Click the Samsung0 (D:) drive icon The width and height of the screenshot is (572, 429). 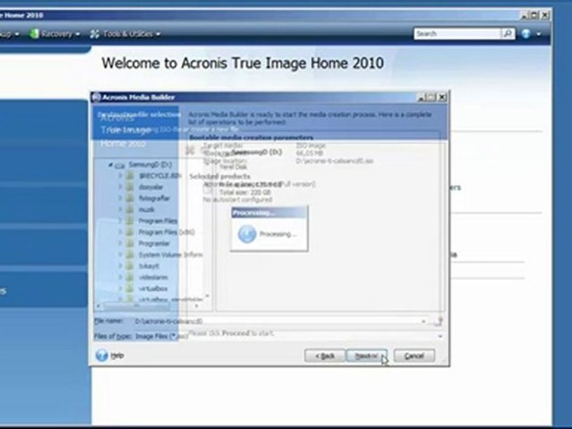click(120, 165)
